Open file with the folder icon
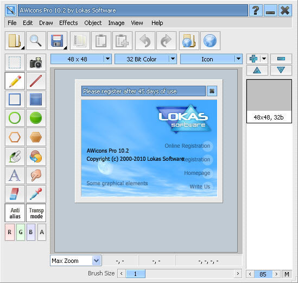Screen dimensions: 298x283 pyautogui.click(x=15, y=41)
